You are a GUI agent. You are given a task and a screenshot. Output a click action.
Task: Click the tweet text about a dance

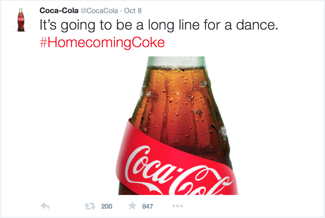point(159,26)
